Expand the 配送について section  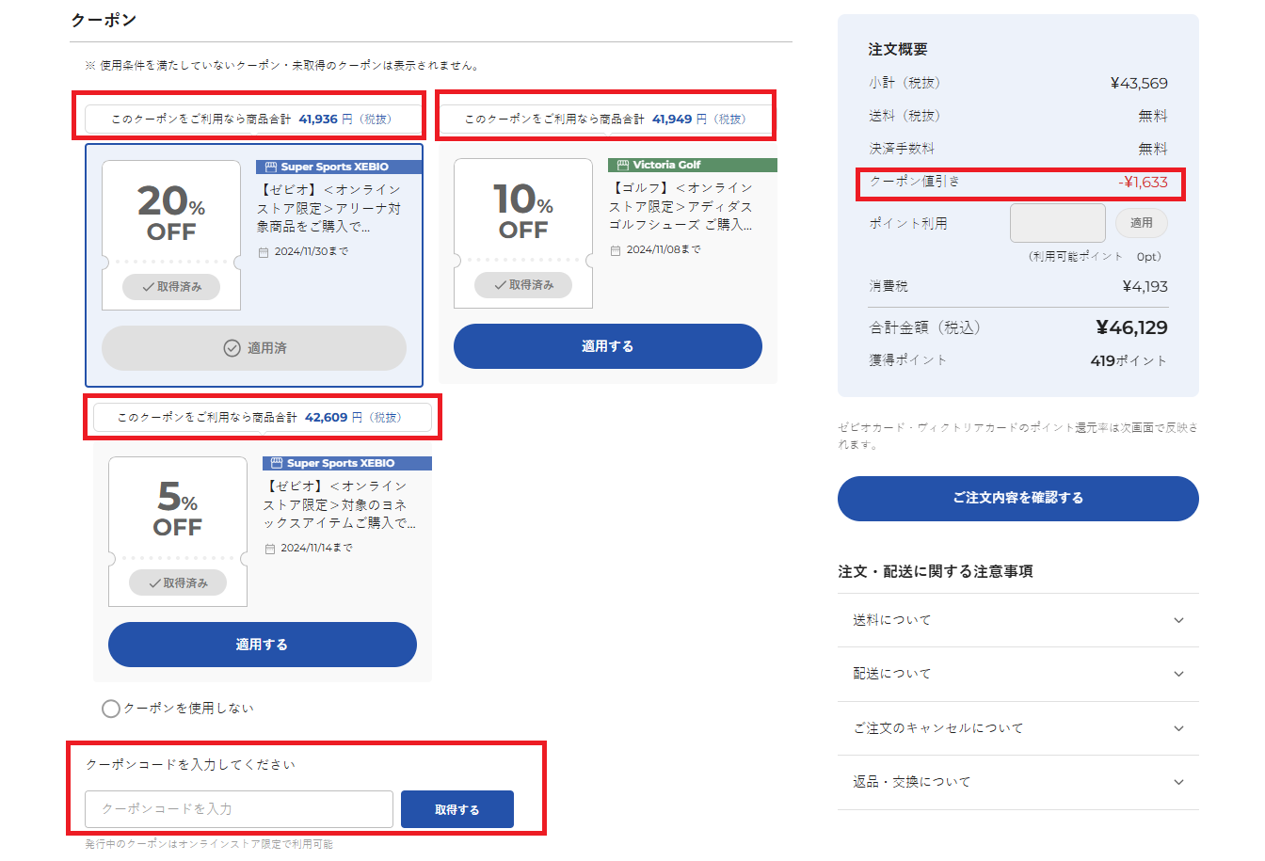1018,674
